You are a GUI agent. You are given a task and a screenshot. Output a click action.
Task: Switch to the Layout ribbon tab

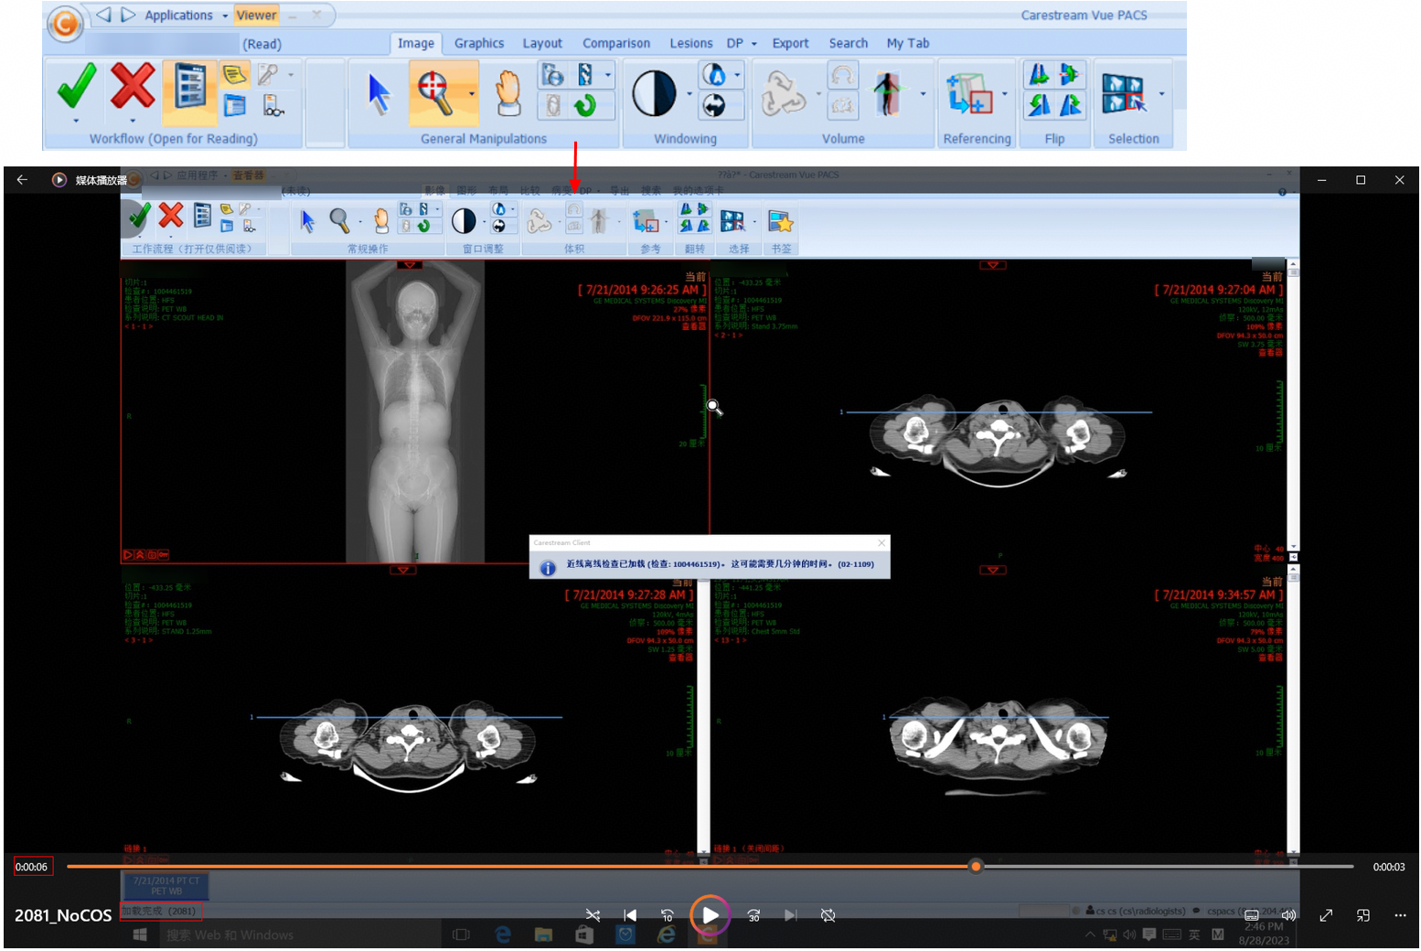coord(542,43)
